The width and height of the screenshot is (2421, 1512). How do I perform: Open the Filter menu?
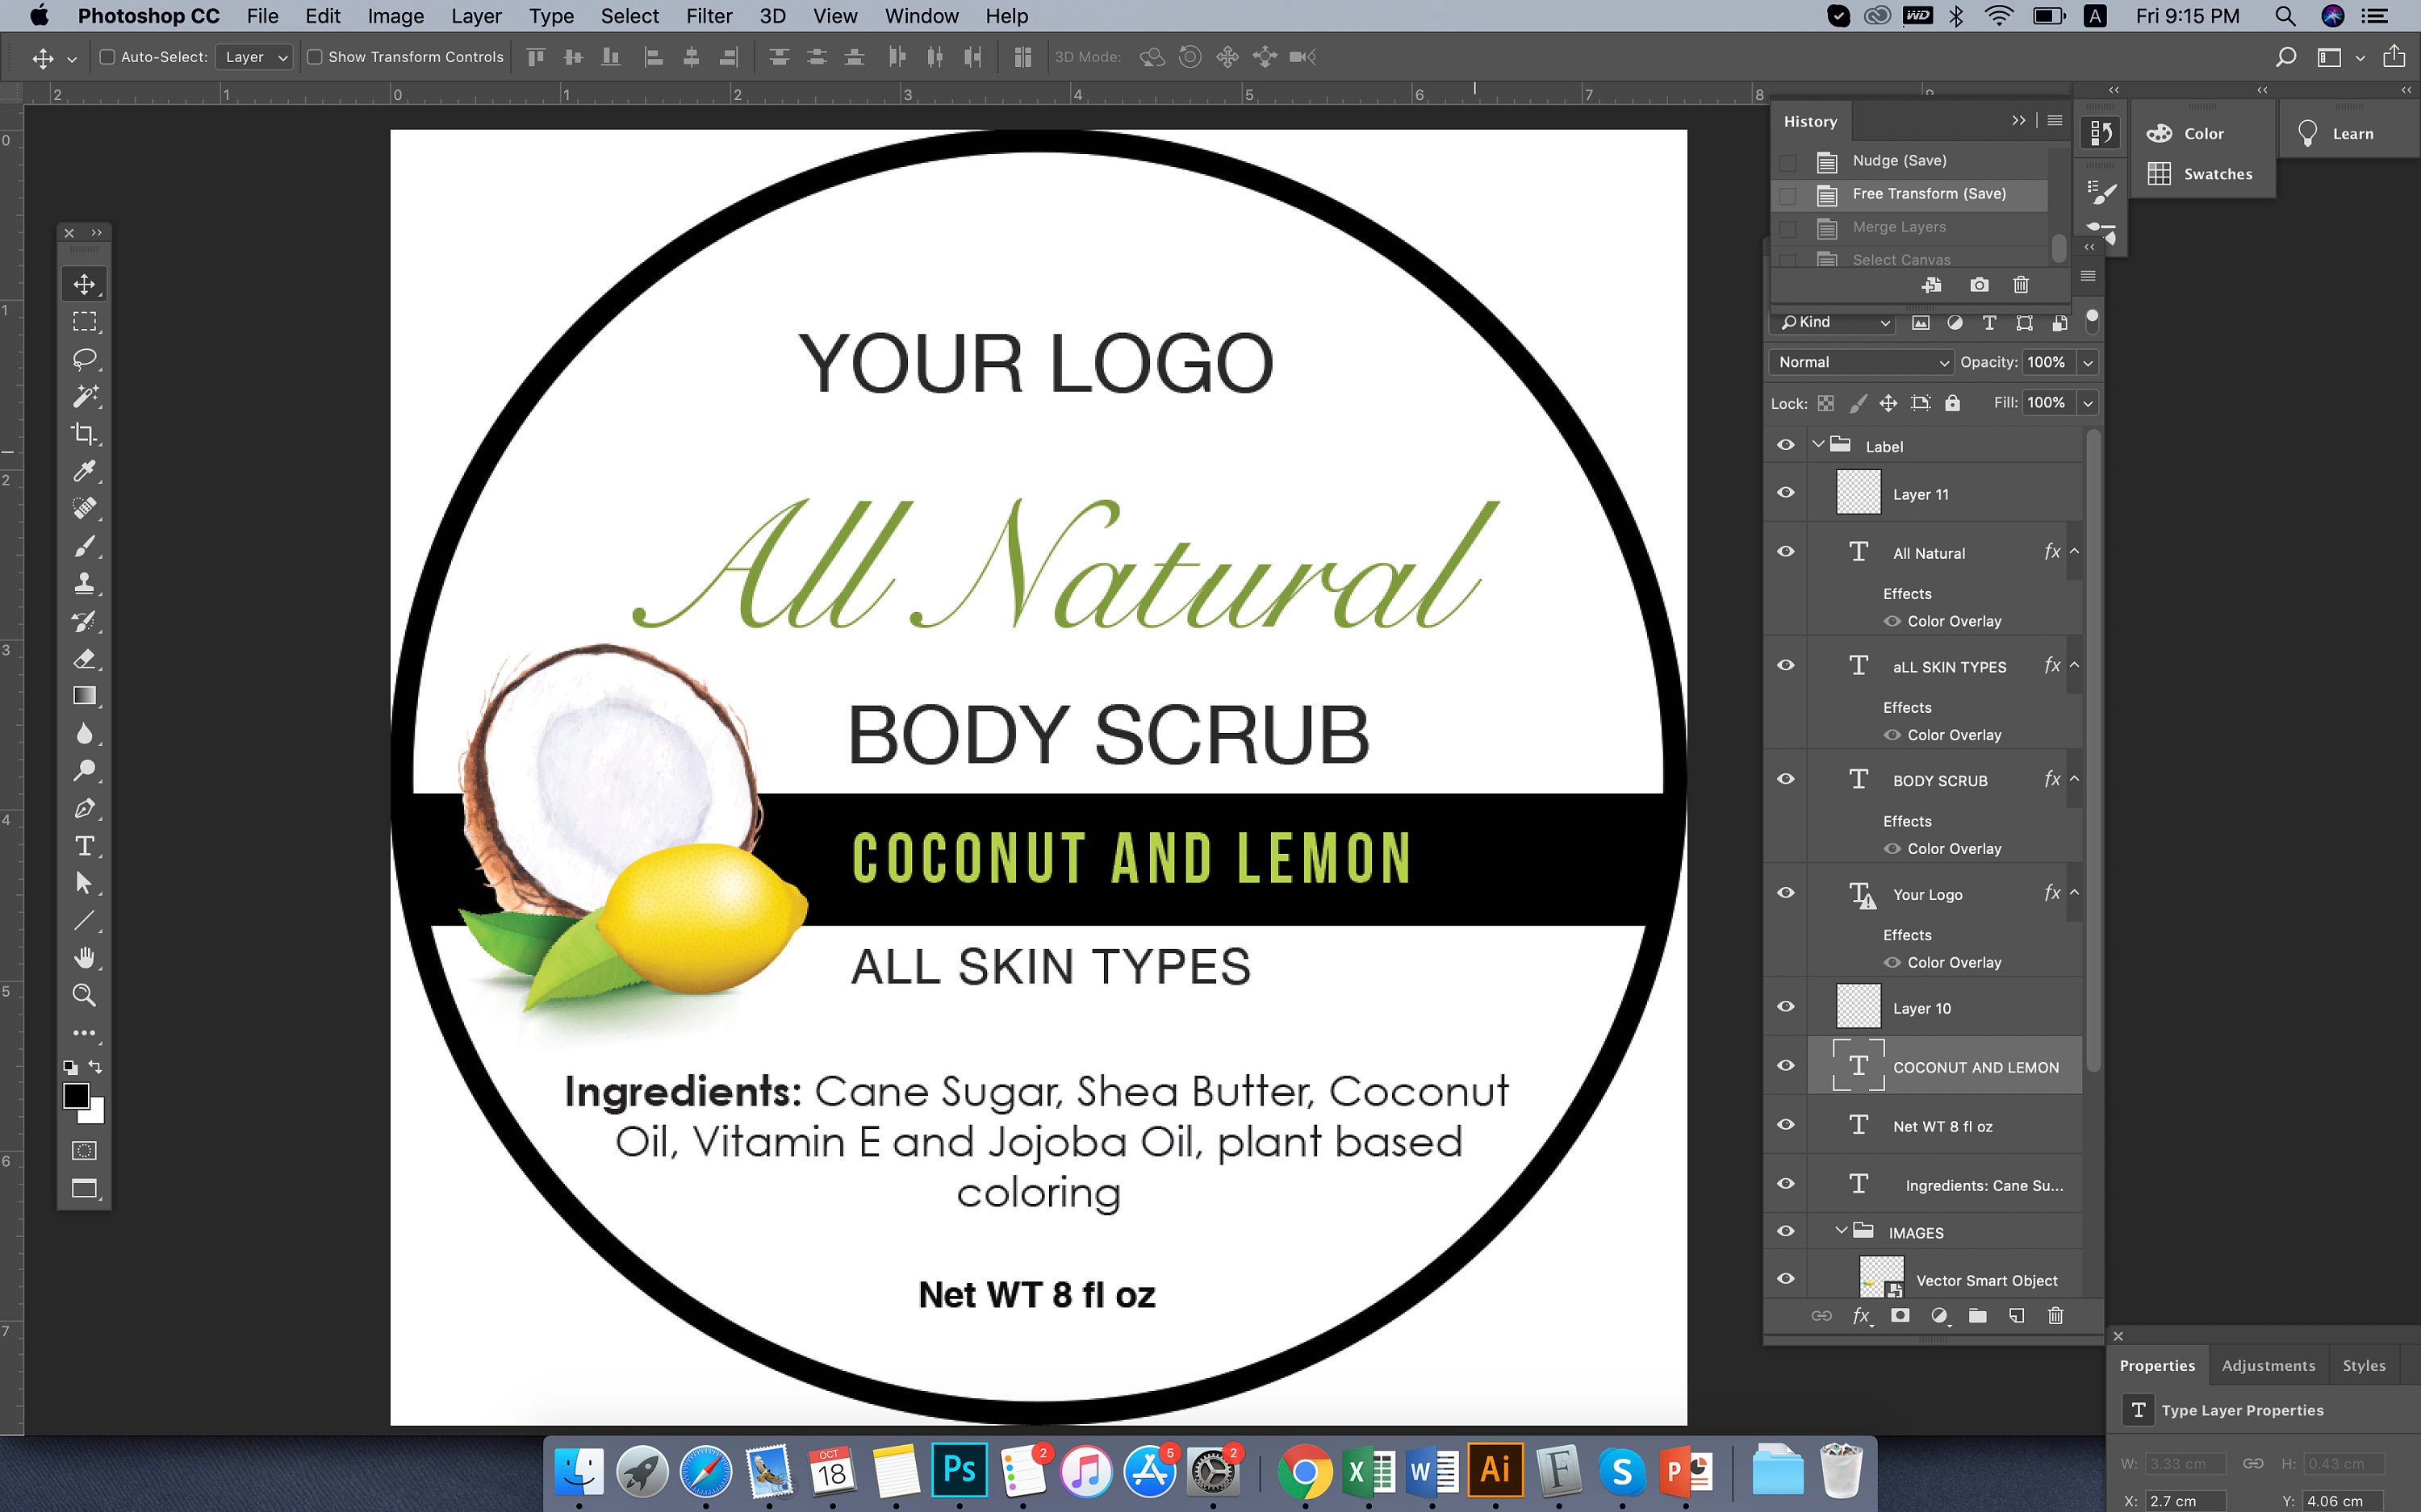[x=709, y=16]
